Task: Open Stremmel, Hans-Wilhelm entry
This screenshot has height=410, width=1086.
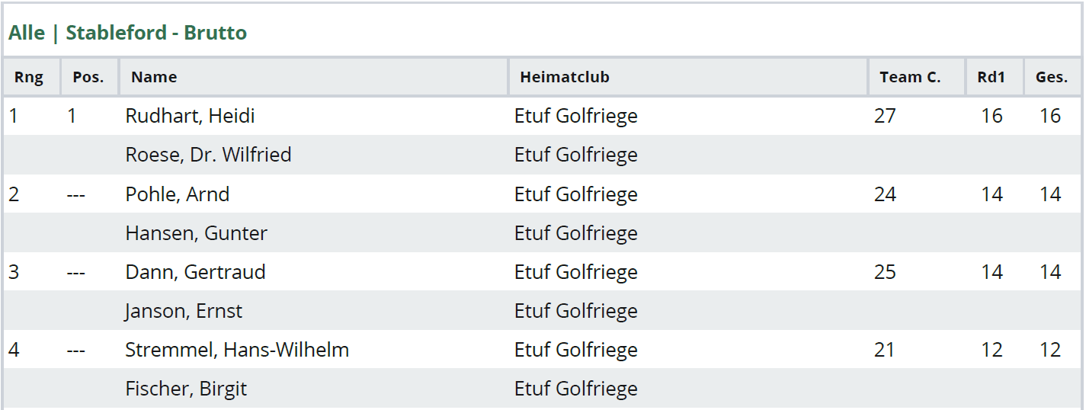Action: (237, 350)
